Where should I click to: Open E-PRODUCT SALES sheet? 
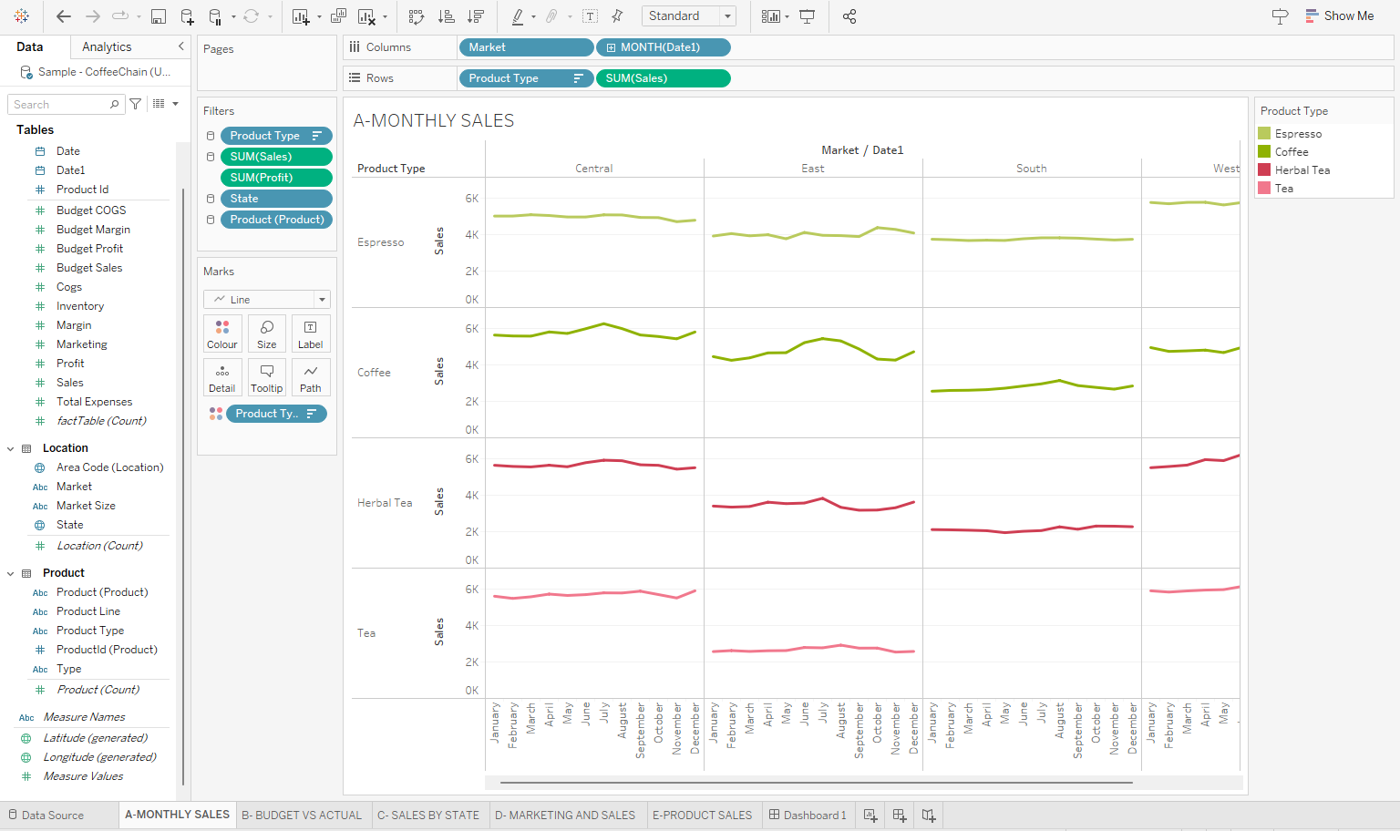pos(703,816)
